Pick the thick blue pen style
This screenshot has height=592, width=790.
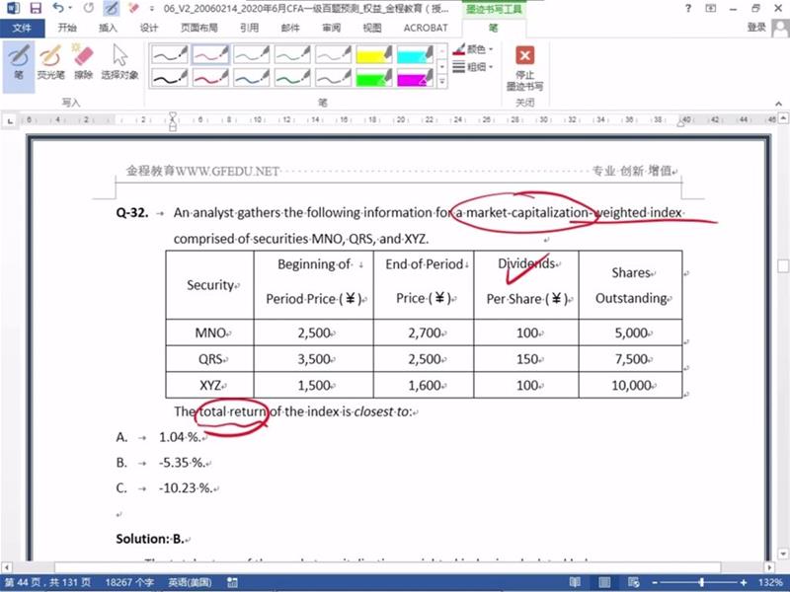252,78
